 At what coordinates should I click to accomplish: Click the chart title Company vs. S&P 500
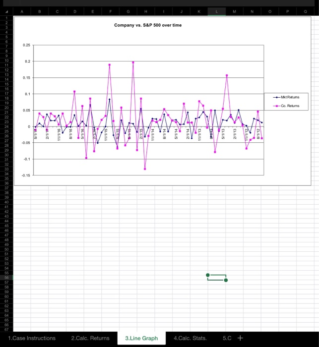click(148, 25)
